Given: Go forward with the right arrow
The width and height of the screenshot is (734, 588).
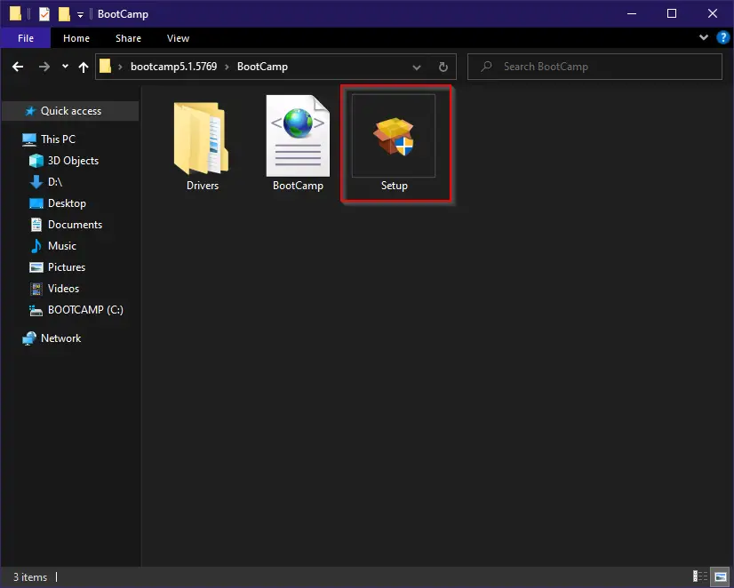Looking at the screenshot, I should click(x=44, y=67).
